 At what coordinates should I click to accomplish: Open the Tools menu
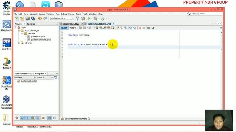pos(85,14)
